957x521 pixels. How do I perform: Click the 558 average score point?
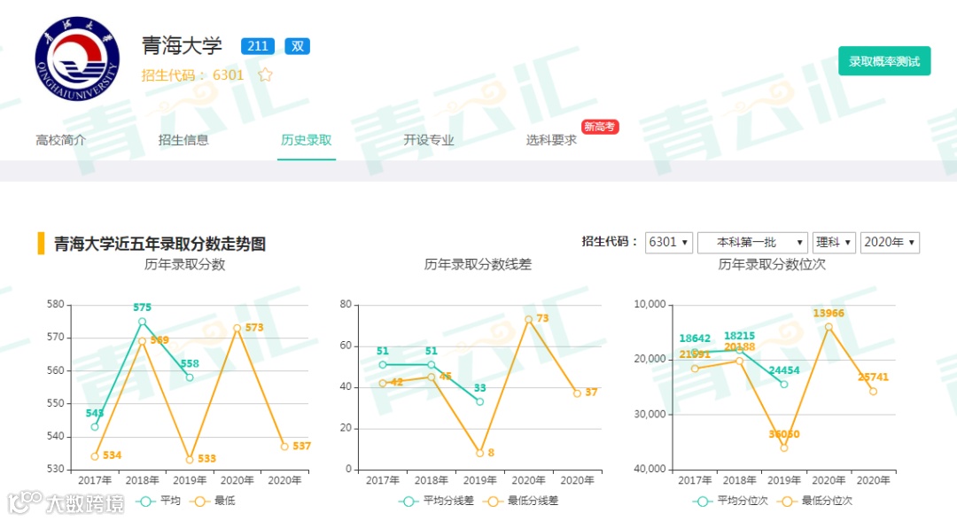[190, 377]
